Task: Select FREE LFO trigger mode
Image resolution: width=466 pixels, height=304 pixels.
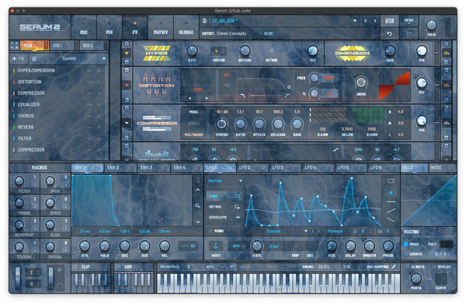Action: 224,196
